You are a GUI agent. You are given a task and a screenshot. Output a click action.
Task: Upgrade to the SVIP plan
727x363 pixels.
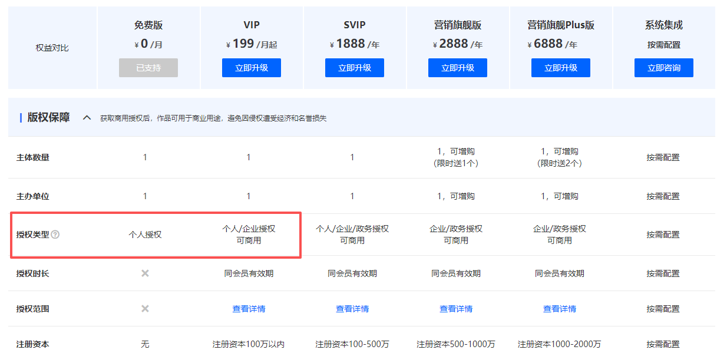pos(355,68)
